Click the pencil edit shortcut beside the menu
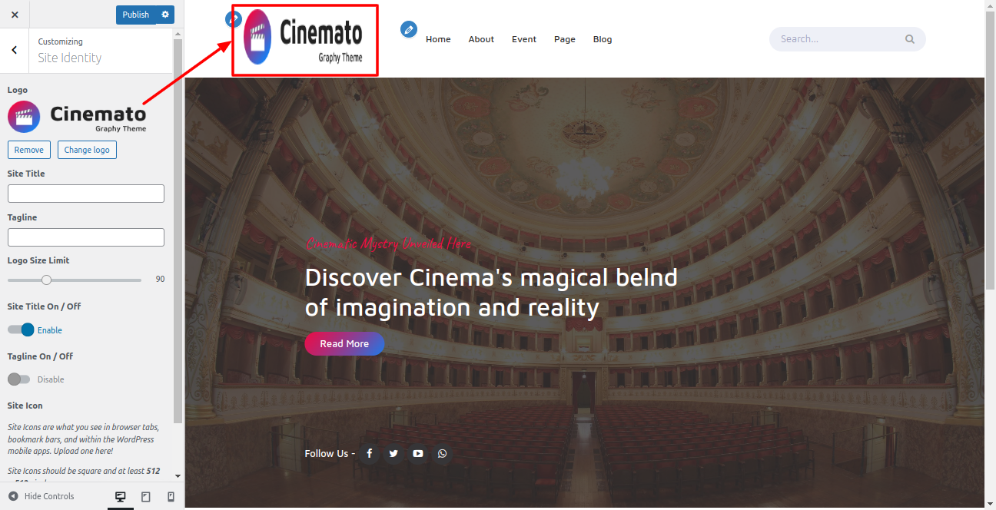 (x=409, y=29)
